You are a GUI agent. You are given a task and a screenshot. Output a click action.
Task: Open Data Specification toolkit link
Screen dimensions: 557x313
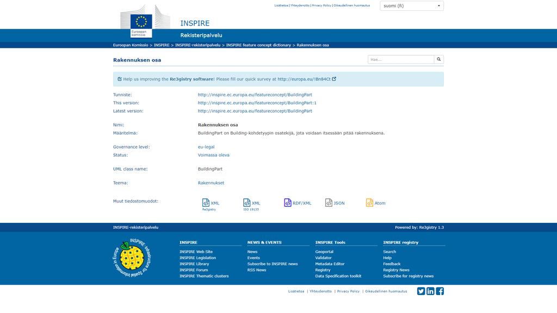[x=338, y=276]
